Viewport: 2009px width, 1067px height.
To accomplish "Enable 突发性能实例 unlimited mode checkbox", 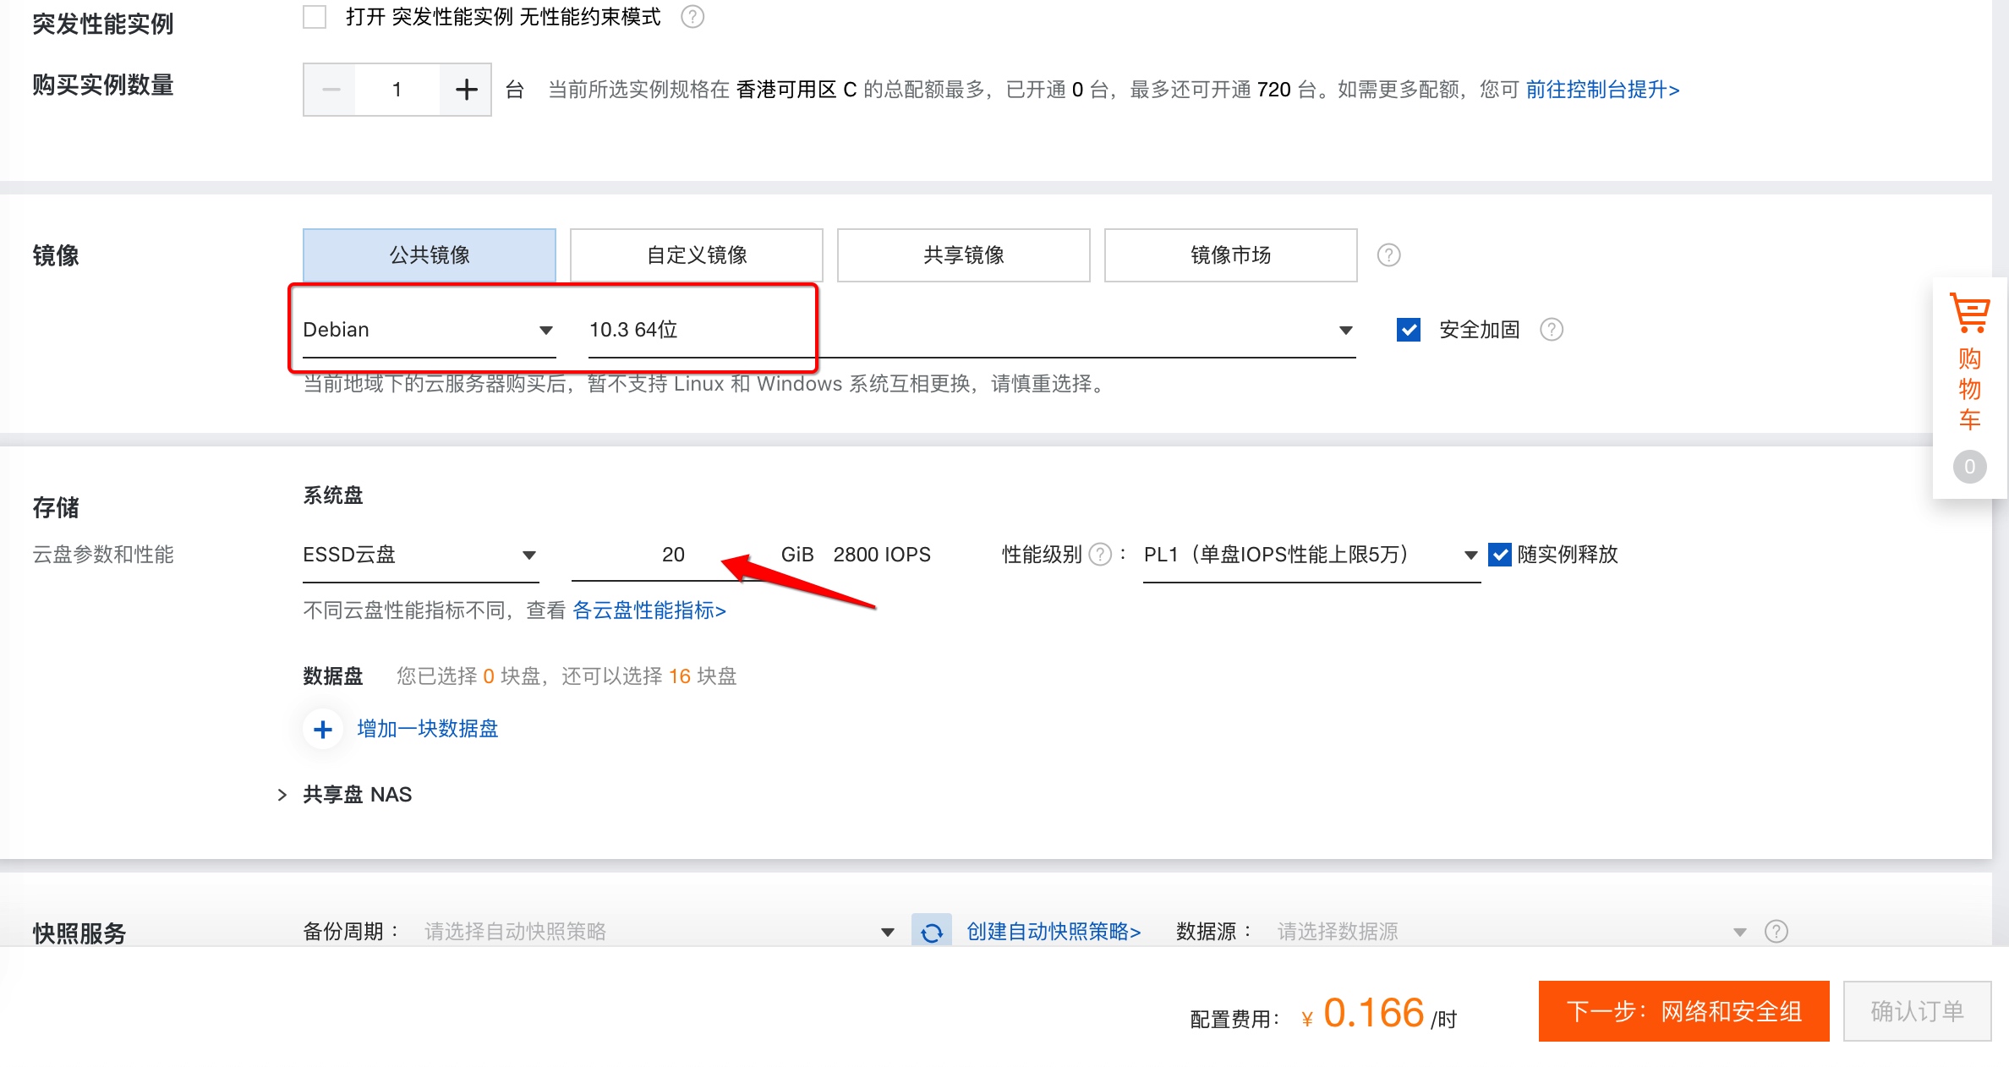I will pos(315,17).
